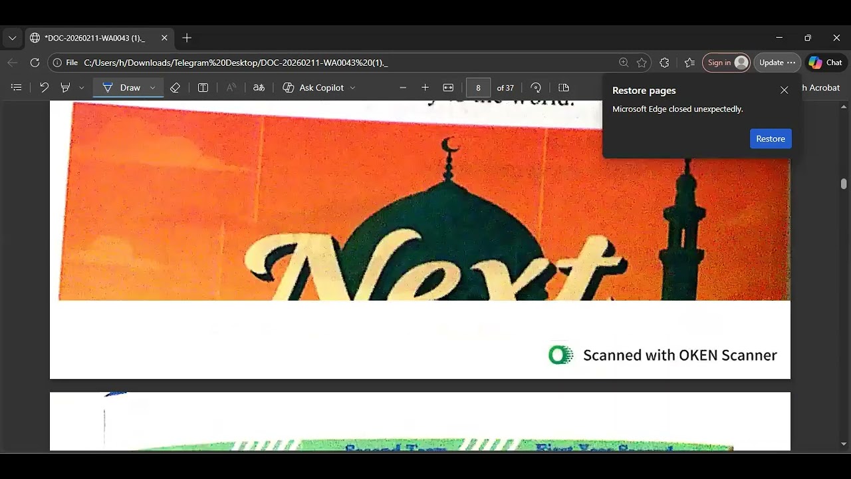Click the File info icon in address bar
The image size is (851, 479).
pyautogui.click(x=57, y=63)
